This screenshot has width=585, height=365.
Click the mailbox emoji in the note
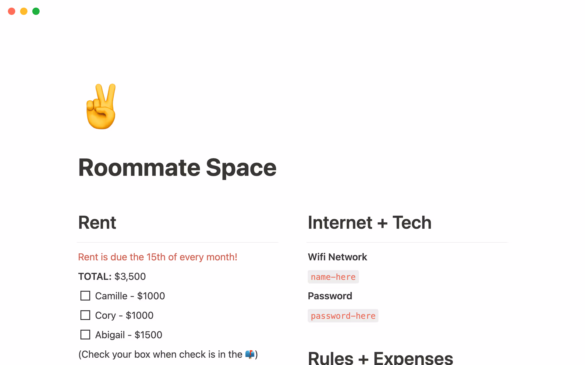250,354
